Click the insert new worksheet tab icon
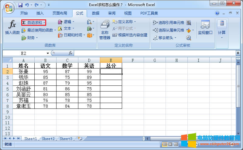243x150 pixels. click(x=80, y=138)
